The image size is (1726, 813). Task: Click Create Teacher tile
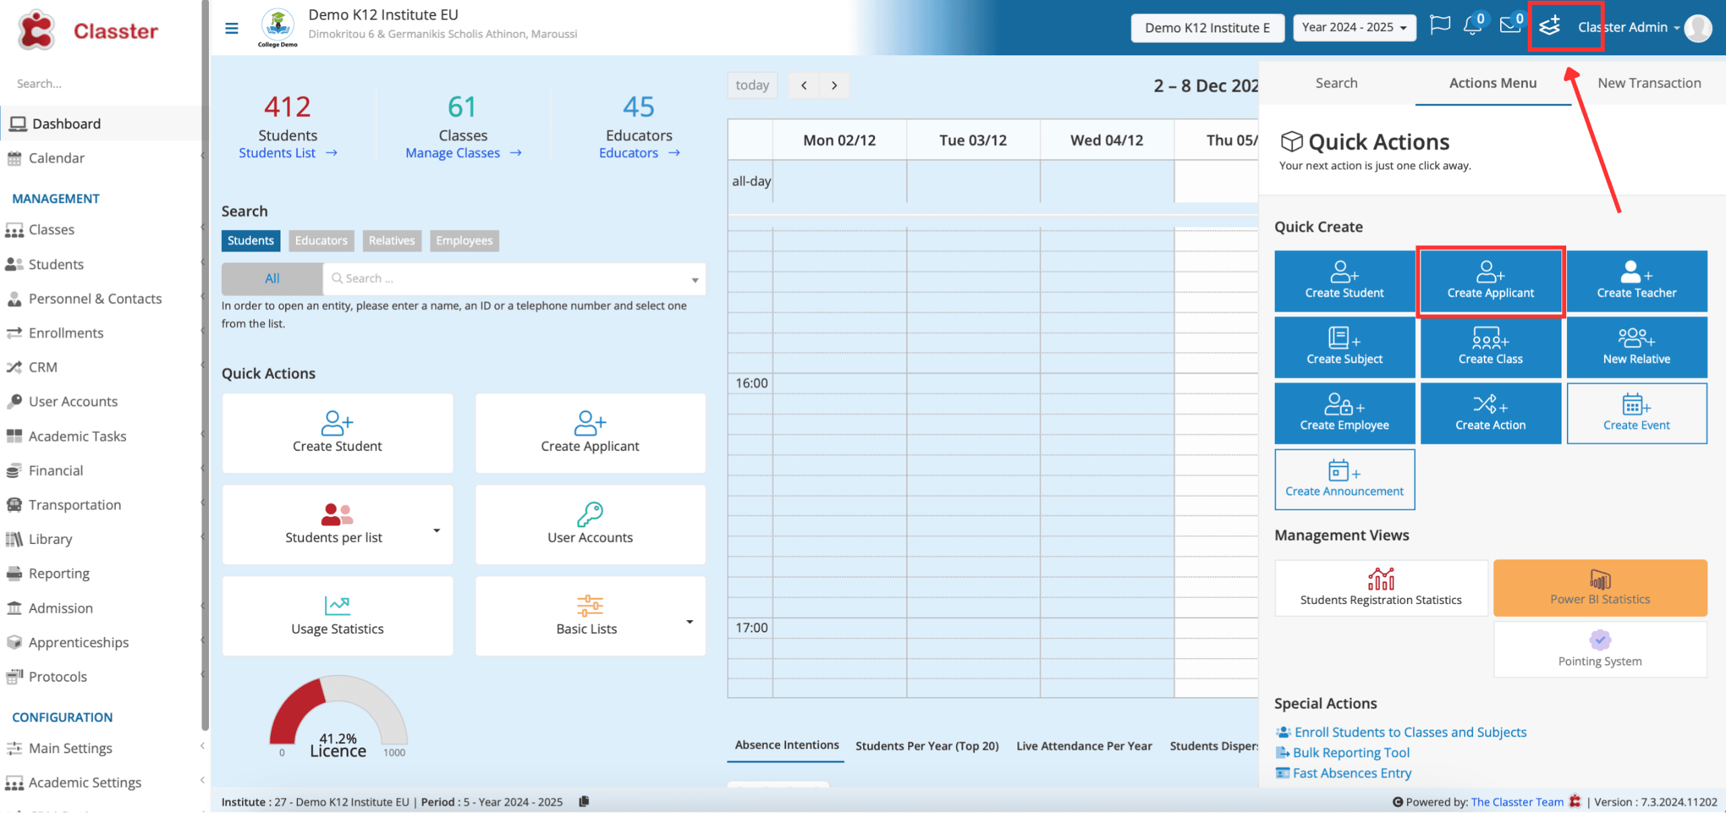pos(1636,280)
